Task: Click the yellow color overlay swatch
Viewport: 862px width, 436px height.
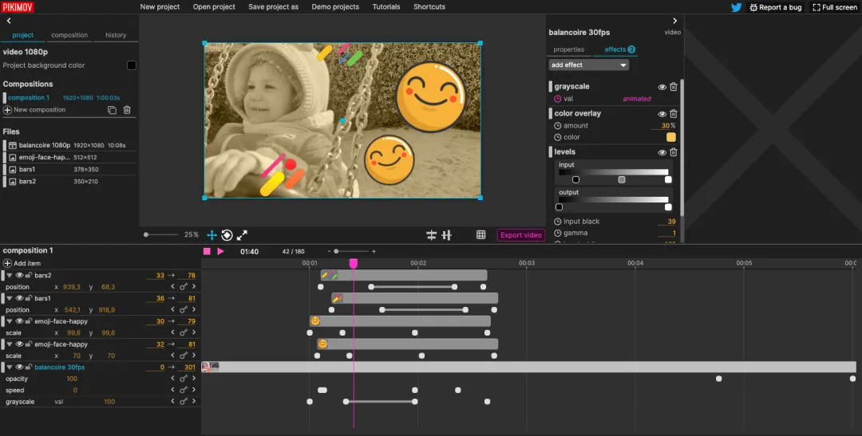Action: (x=671, y=137)
